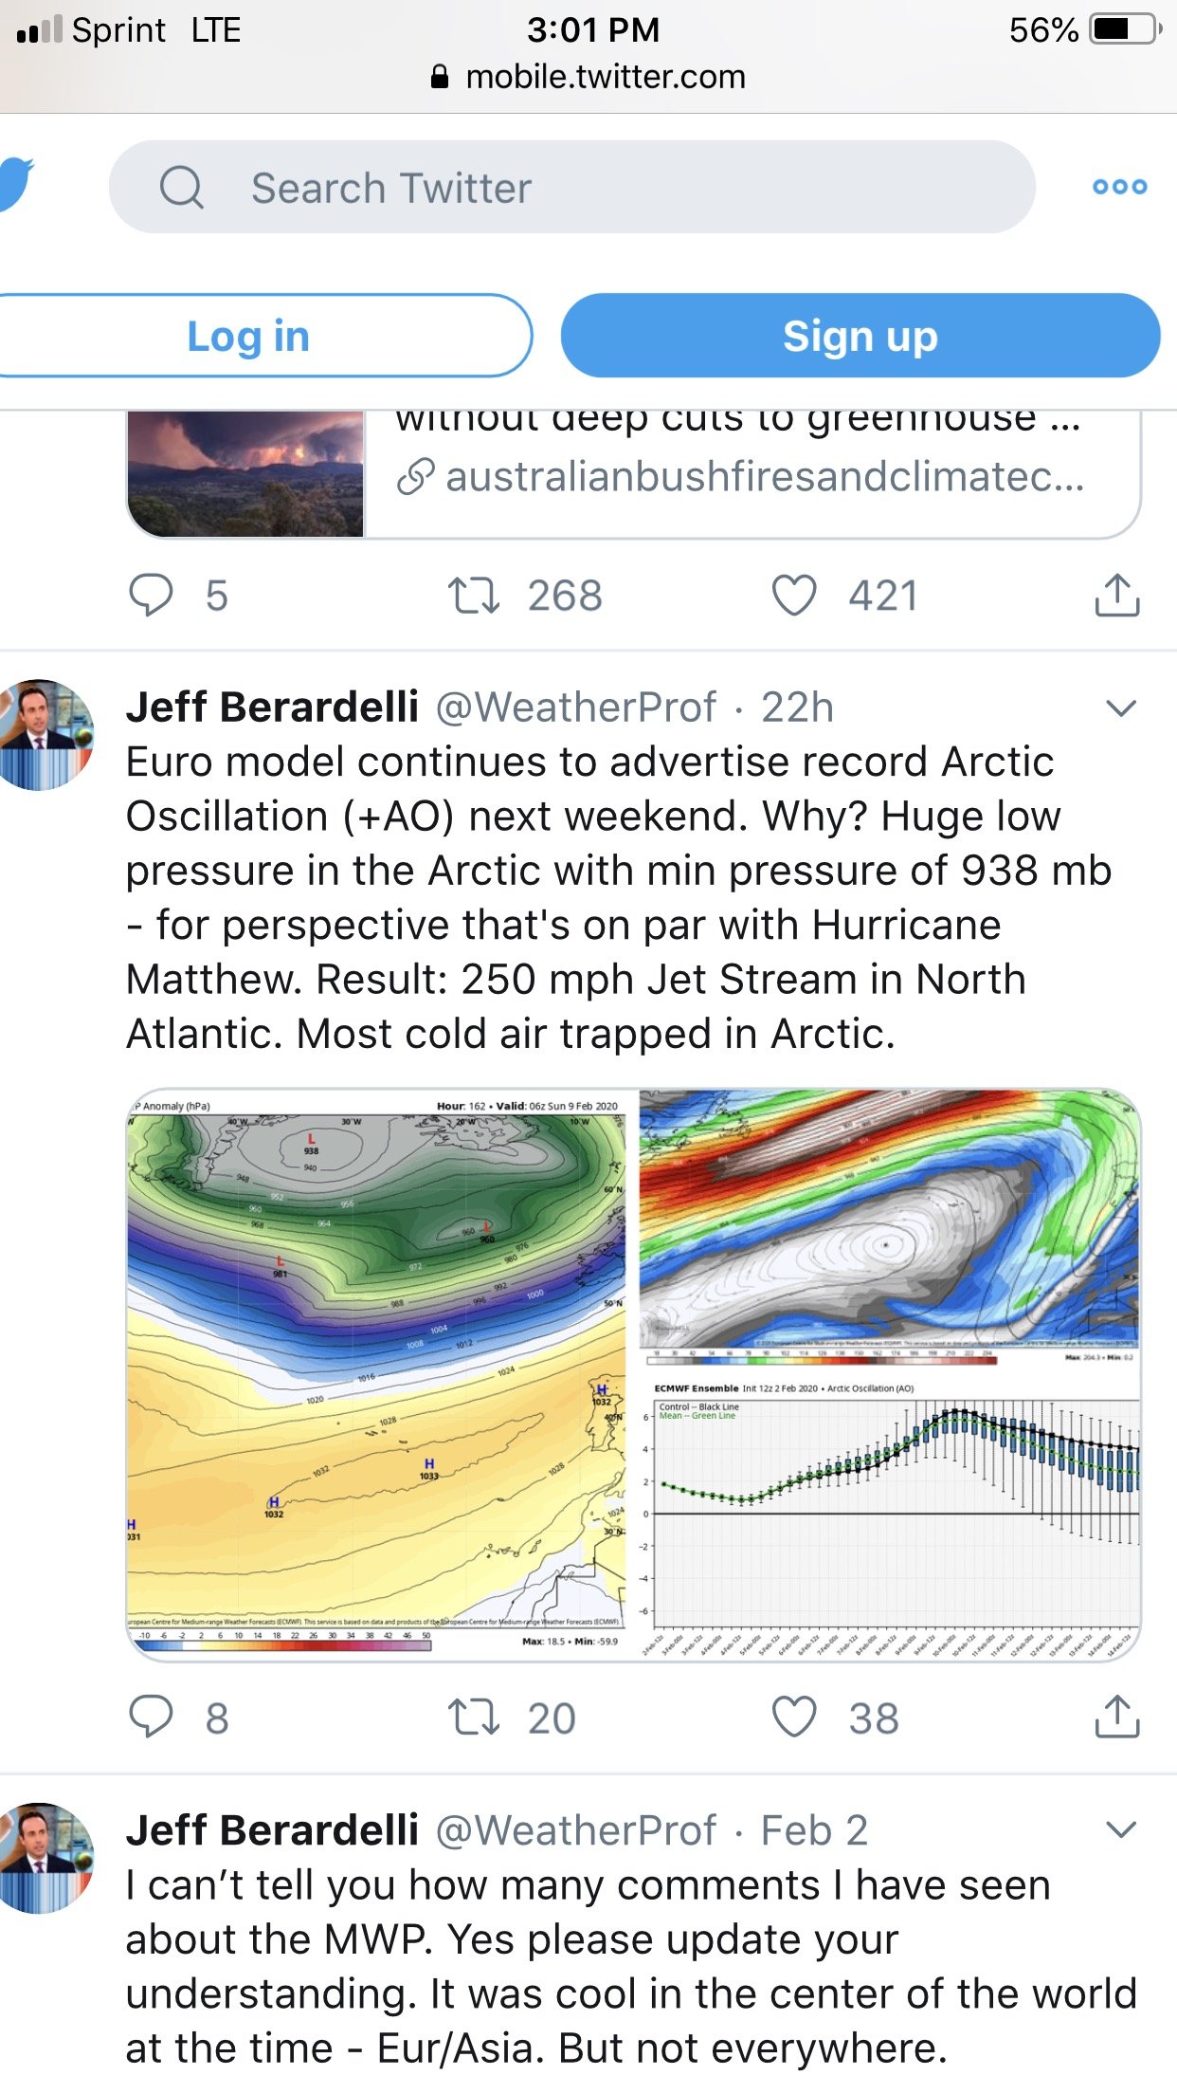
Task: Focus the Search Twitter field
Action: point(571,187)
